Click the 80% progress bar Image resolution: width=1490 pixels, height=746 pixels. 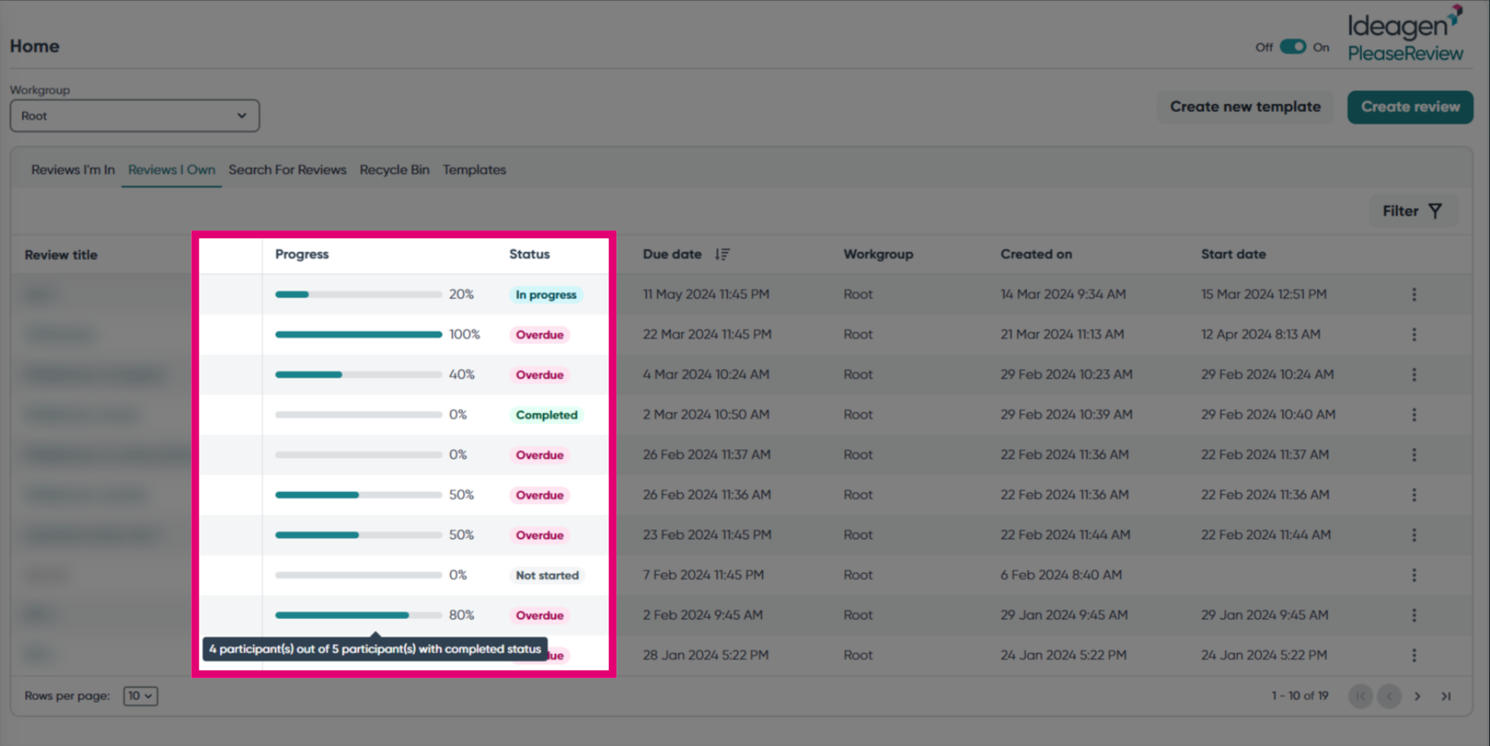click(358, 615)
